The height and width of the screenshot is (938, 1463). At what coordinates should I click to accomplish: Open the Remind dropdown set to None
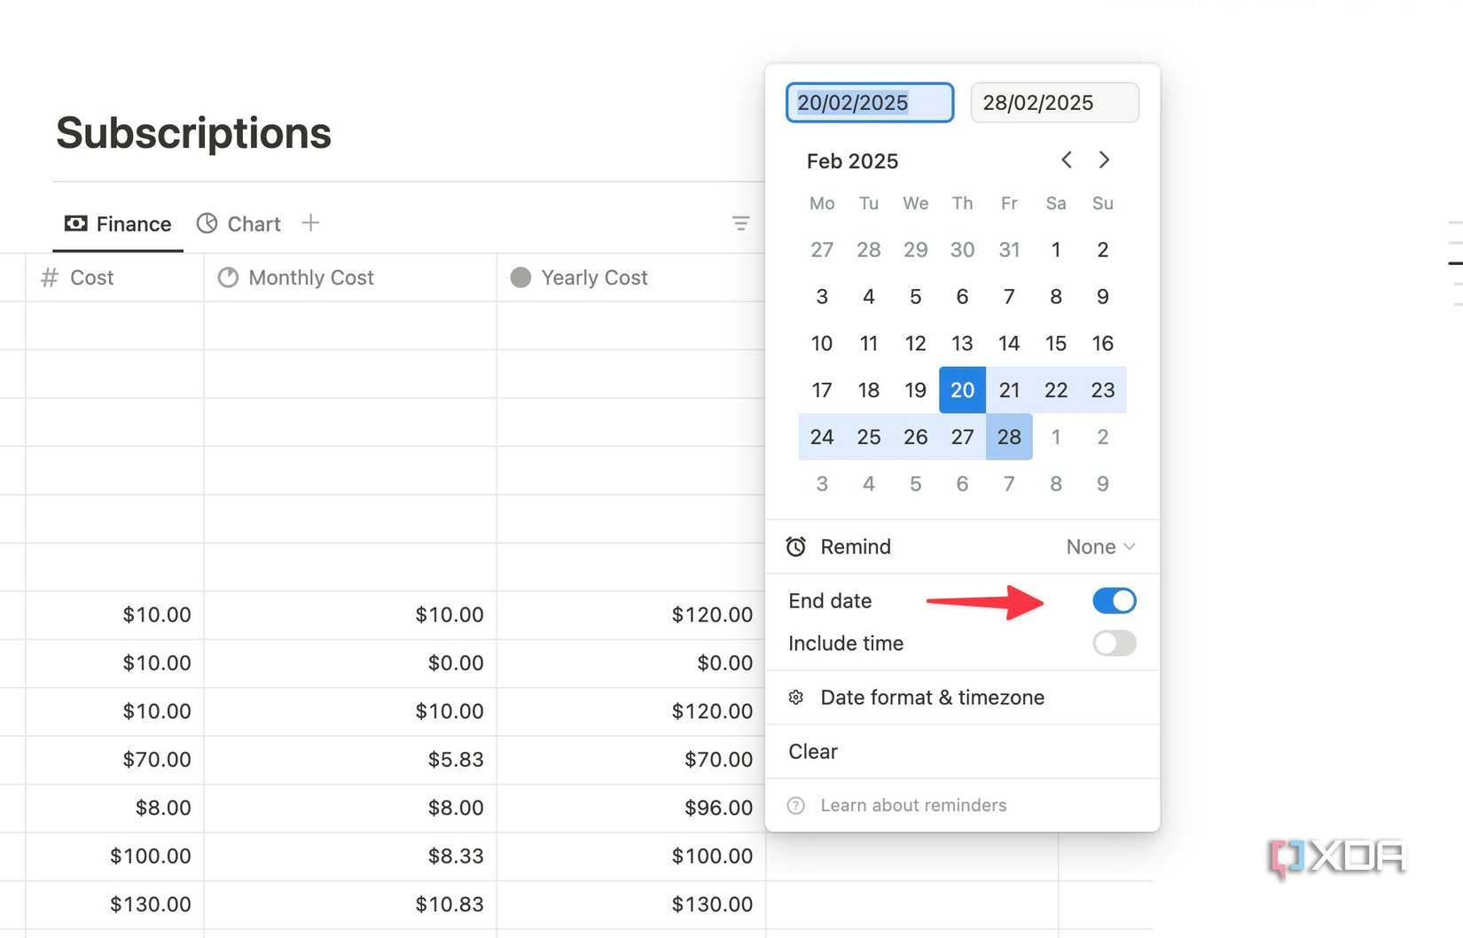1099,547
